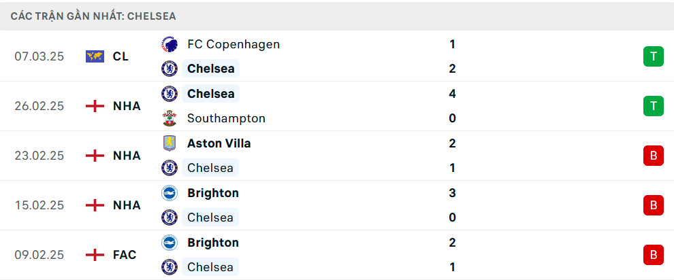Open the FC Copenhagen team link
The height and width of the screenshot is (280, 674).
coord(233,44)
